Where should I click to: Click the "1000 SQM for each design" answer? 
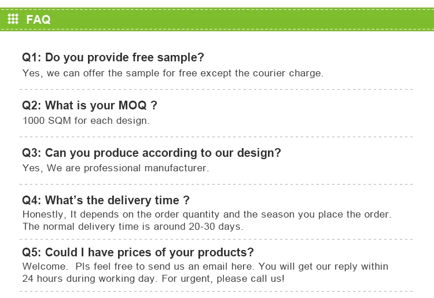click(x=86, y=121)
